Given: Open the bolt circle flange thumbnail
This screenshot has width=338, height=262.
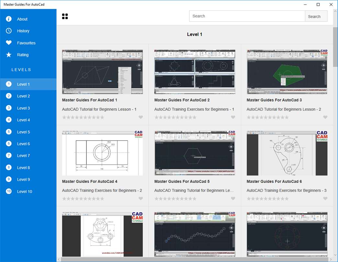Looking at the screenshot, I should tap(287, 234).
